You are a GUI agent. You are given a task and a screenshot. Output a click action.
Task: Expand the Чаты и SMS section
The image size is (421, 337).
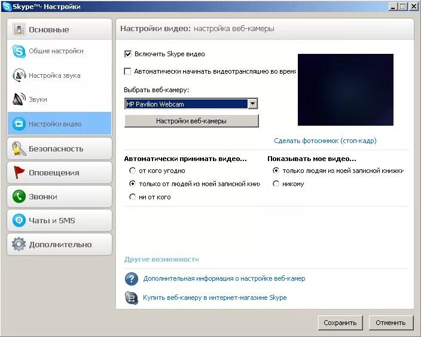(x=59, y=220)
